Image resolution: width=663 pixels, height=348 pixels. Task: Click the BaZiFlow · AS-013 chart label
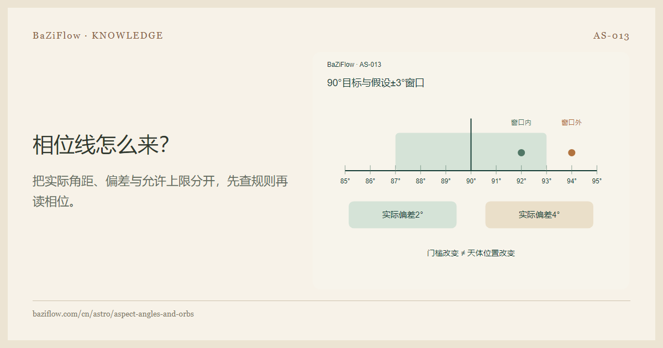tap(354, 65)
